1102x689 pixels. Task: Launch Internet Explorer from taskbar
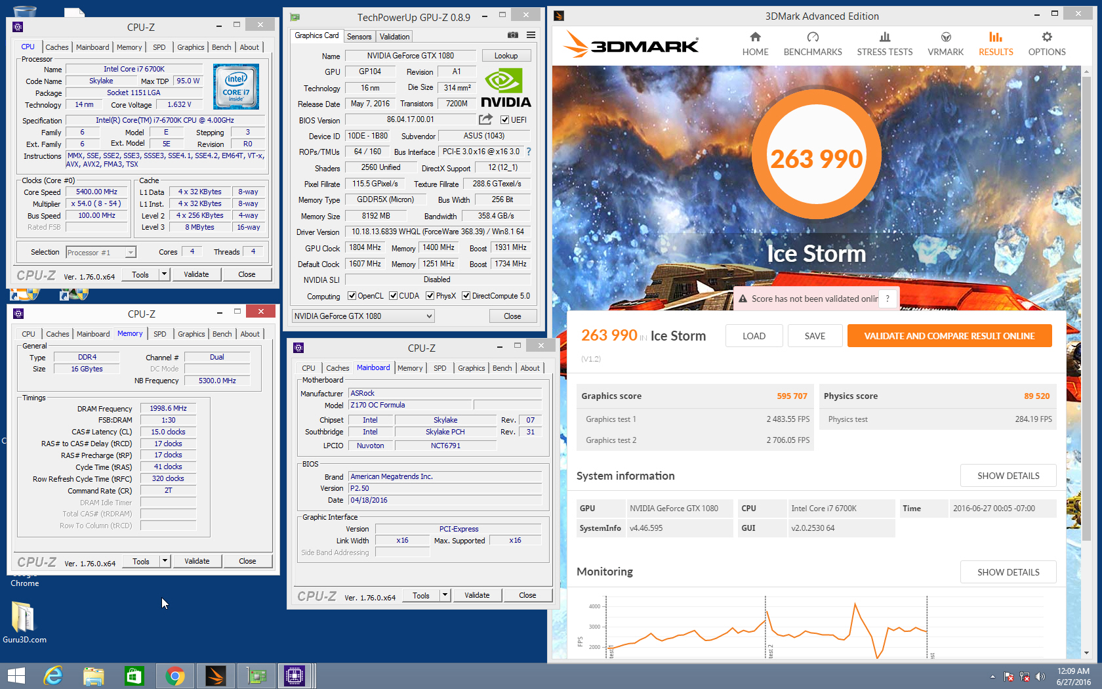[x=53, y=676]
